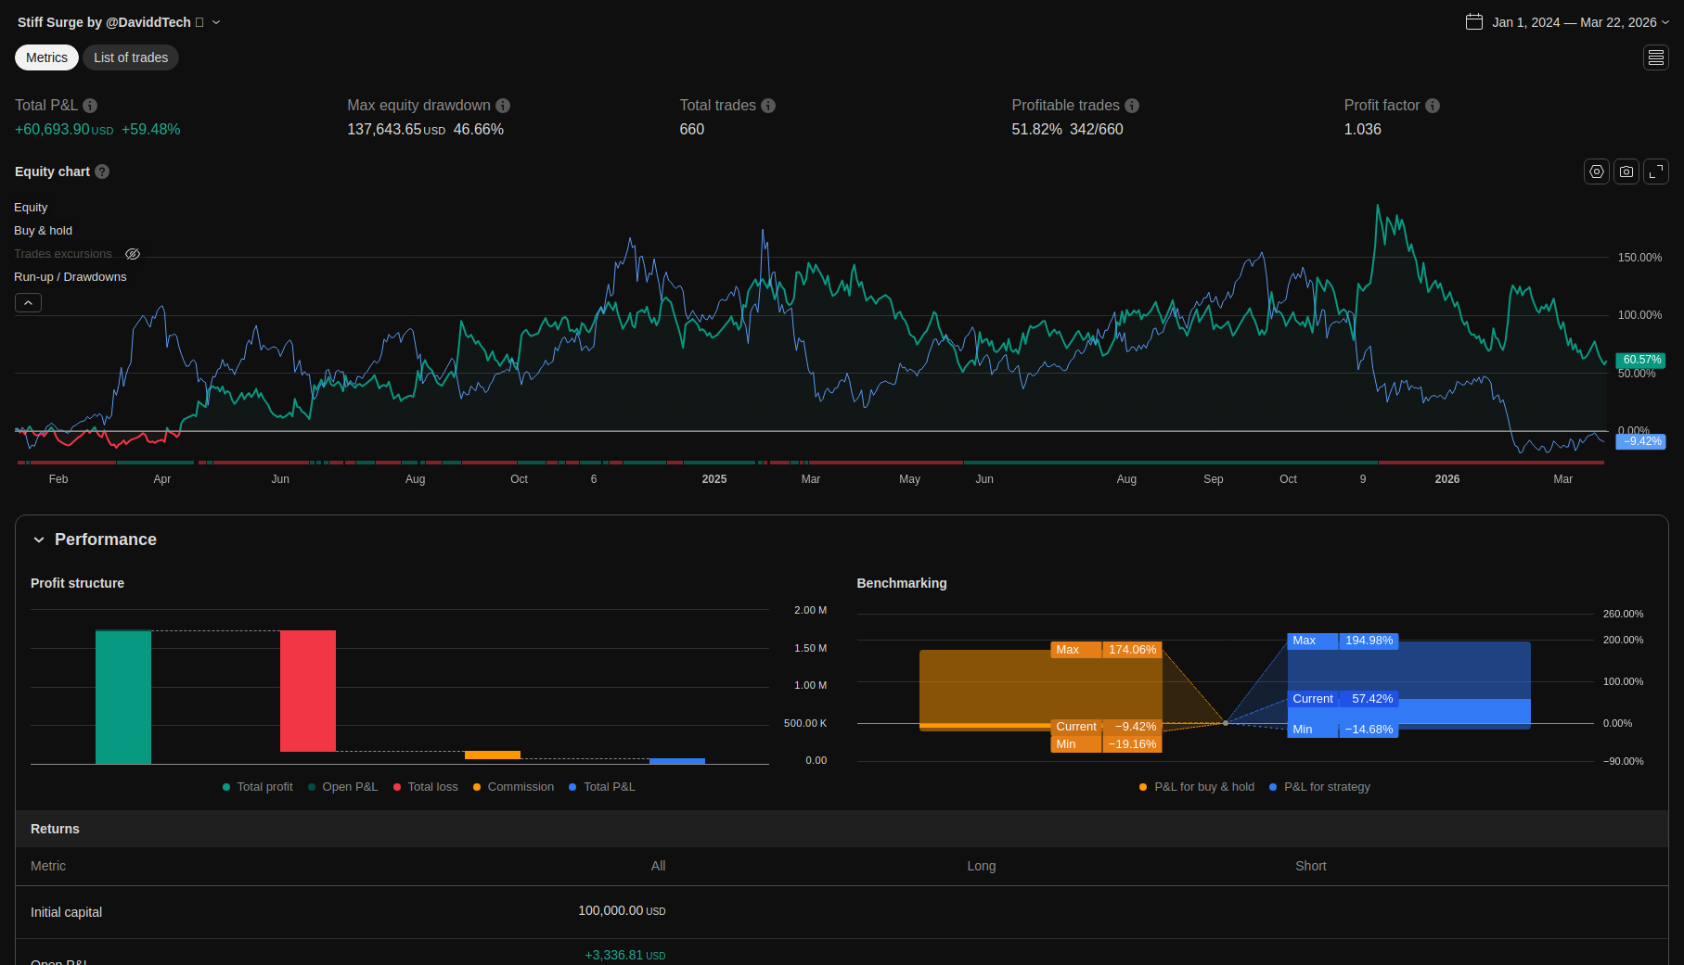Click the Max equity drawdown info icon

503,106
